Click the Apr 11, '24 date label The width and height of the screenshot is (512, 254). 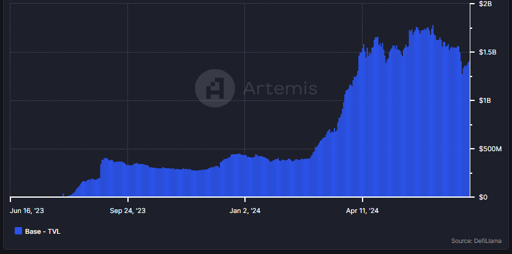[x=363, y=211]
